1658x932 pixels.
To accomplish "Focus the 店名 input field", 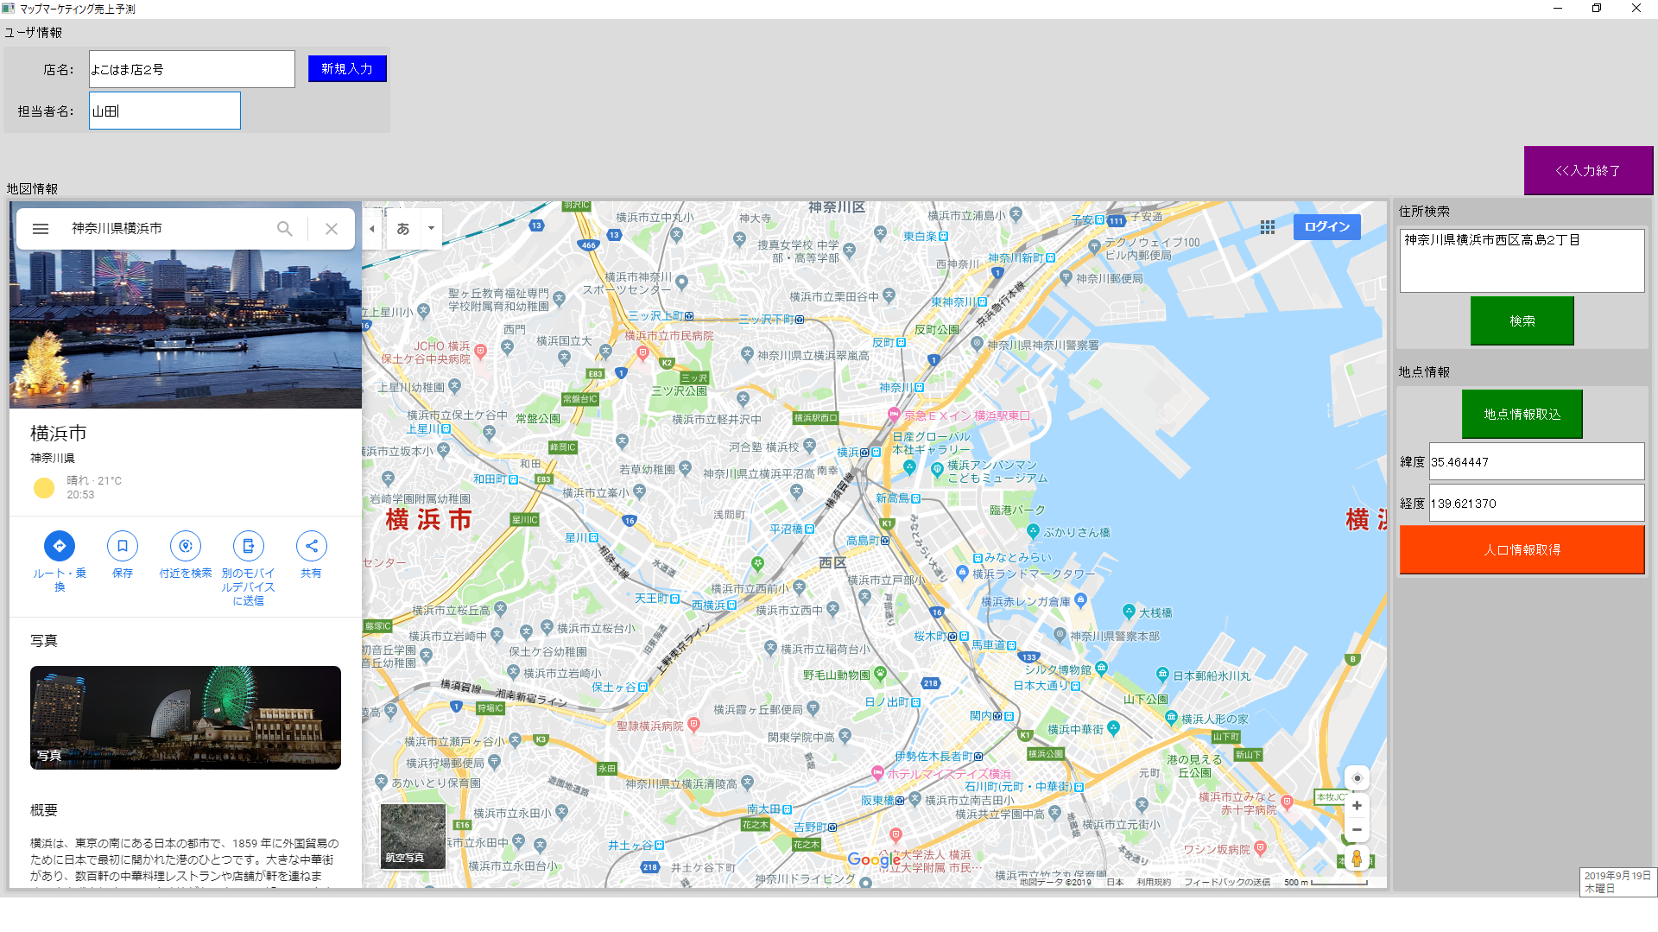I will click(192, 69).
